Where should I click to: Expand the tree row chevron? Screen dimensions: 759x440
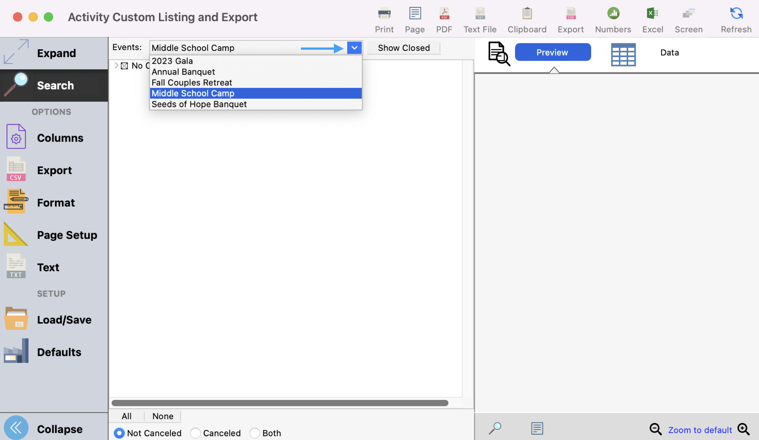[116, 66]
